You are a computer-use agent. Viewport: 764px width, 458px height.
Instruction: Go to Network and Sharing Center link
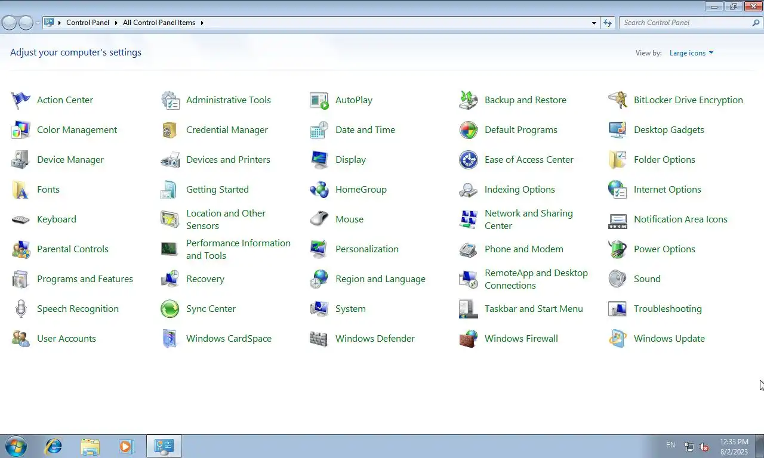[529, 219]
